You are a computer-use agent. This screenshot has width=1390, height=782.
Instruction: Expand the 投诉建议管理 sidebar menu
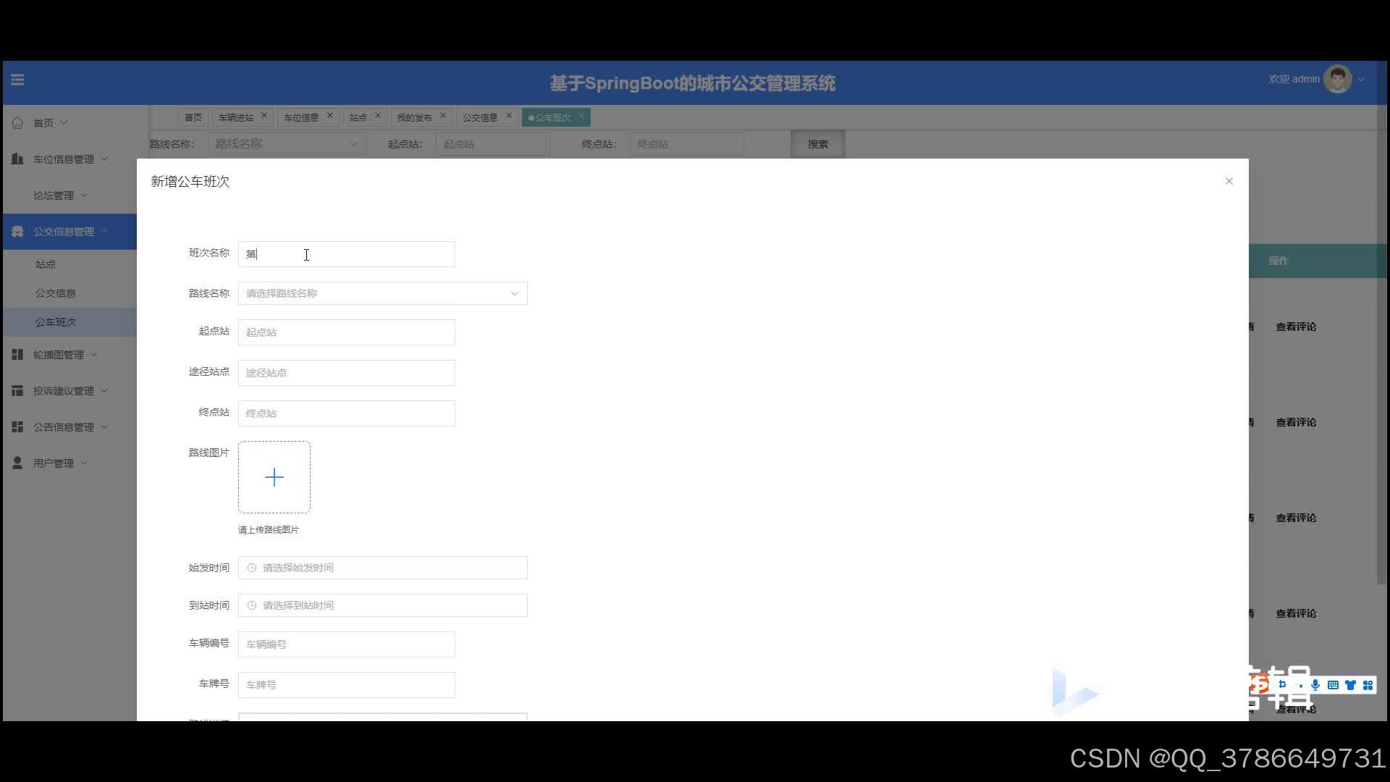(x=64, y=391)
